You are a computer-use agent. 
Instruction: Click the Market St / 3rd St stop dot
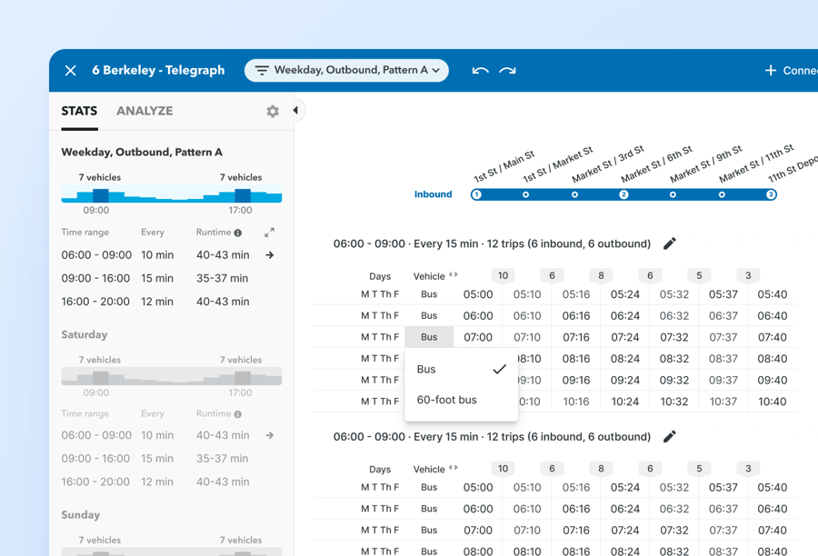pyautogui.click(x=574, y=194)
